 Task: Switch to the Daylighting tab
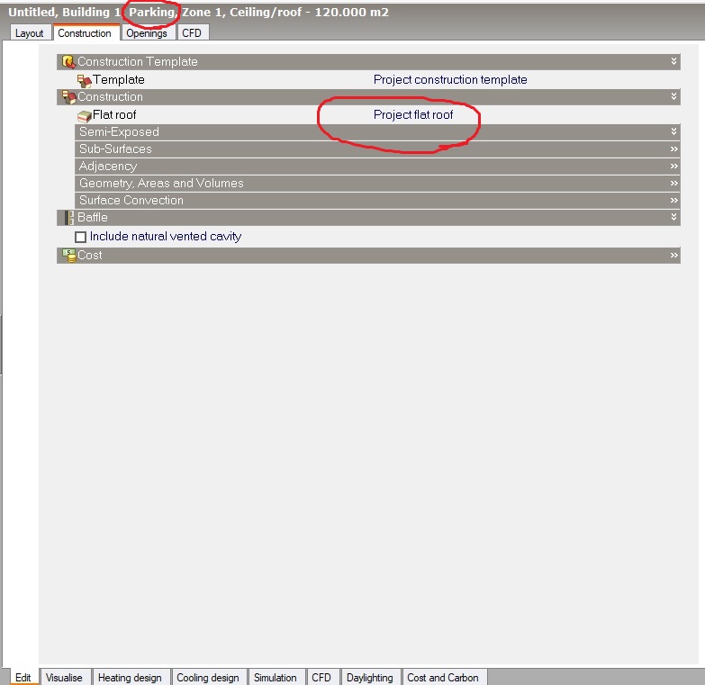369,678
